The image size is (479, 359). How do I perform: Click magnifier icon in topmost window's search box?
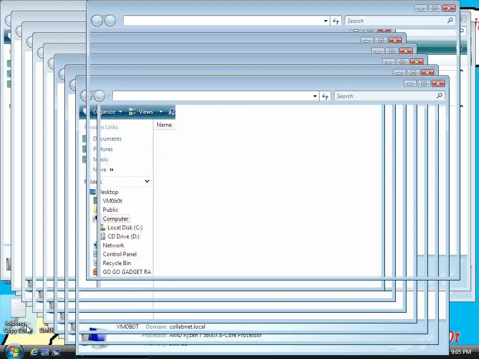point(450,21)
